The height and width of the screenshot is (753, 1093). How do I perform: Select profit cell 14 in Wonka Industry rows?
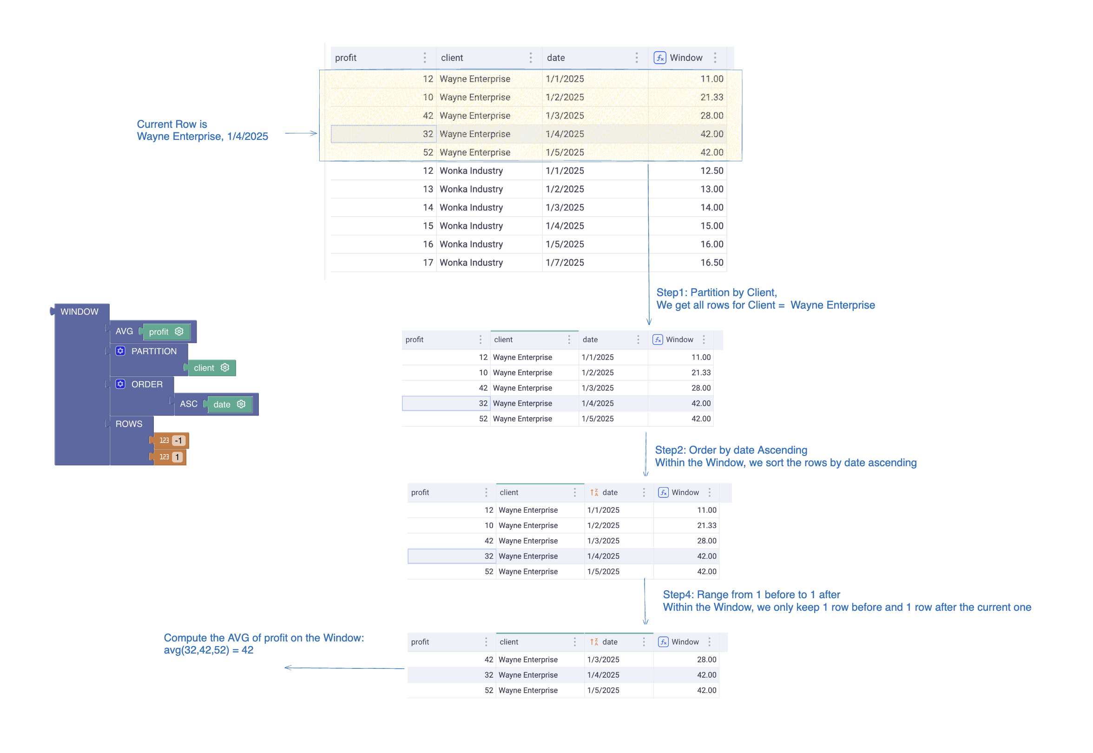(383, 208)
